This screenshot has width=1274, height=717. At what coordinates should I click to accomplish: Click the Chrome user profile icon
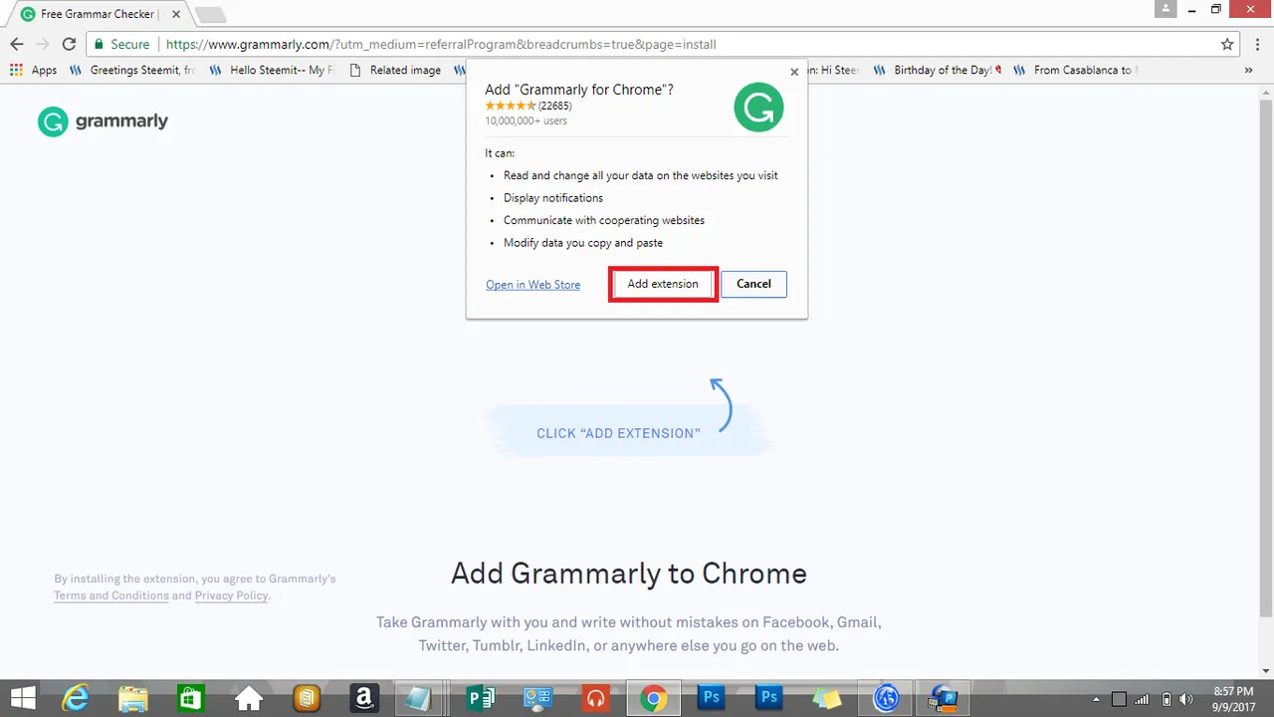(1166, 9)
